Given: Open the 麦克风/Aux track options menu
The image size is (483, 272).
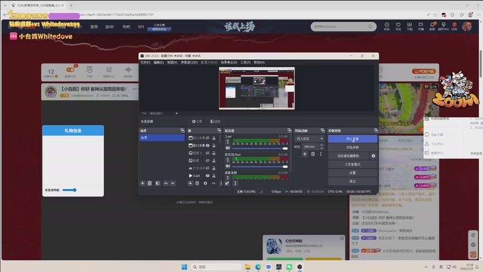Looking at the screenshot, I should point(228,160).
